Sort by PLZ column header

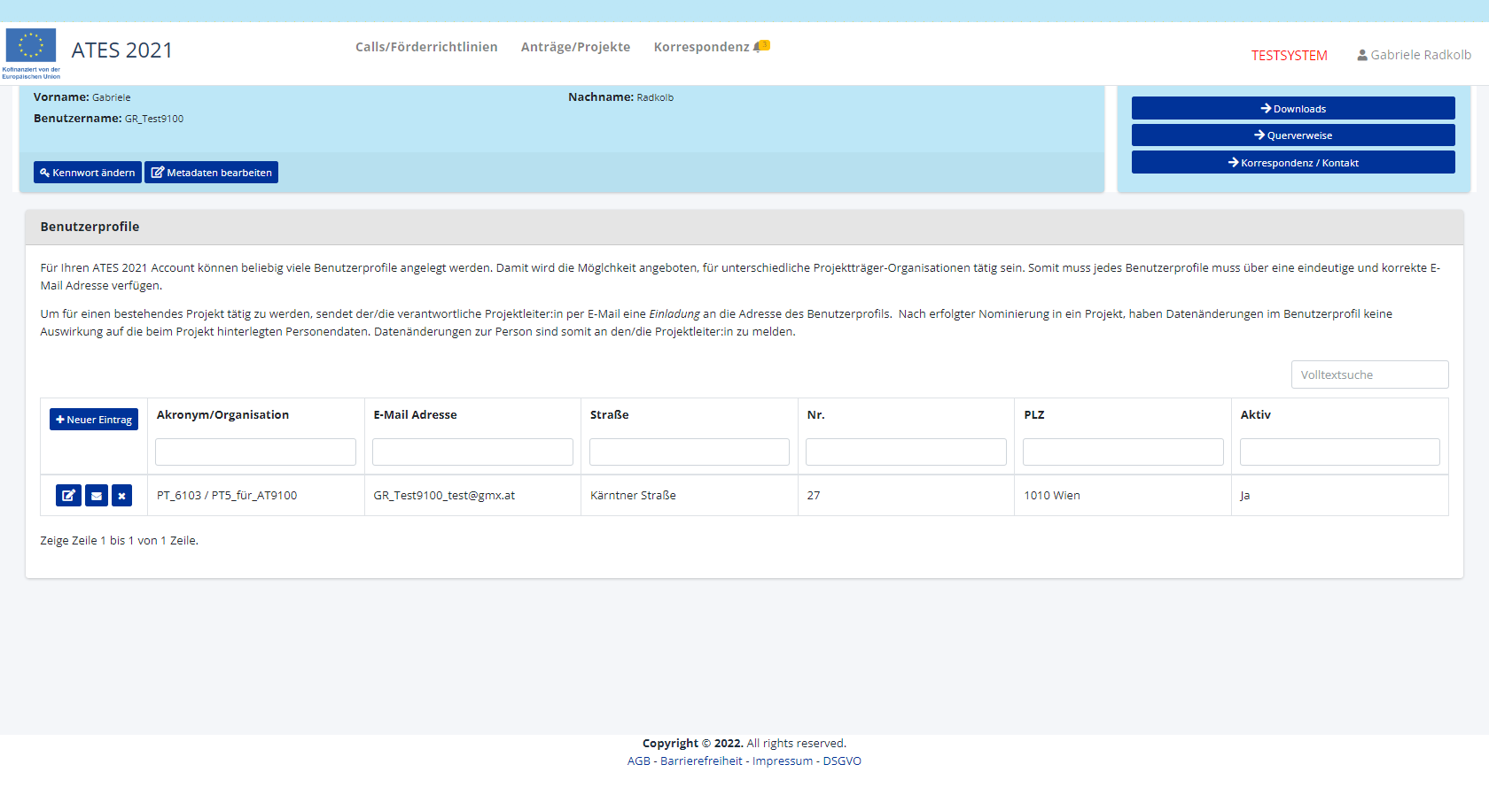1034,414
